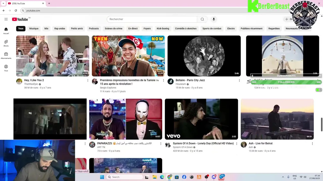
Task: Open the Ash channel avatar
Action: click(244, 145)
